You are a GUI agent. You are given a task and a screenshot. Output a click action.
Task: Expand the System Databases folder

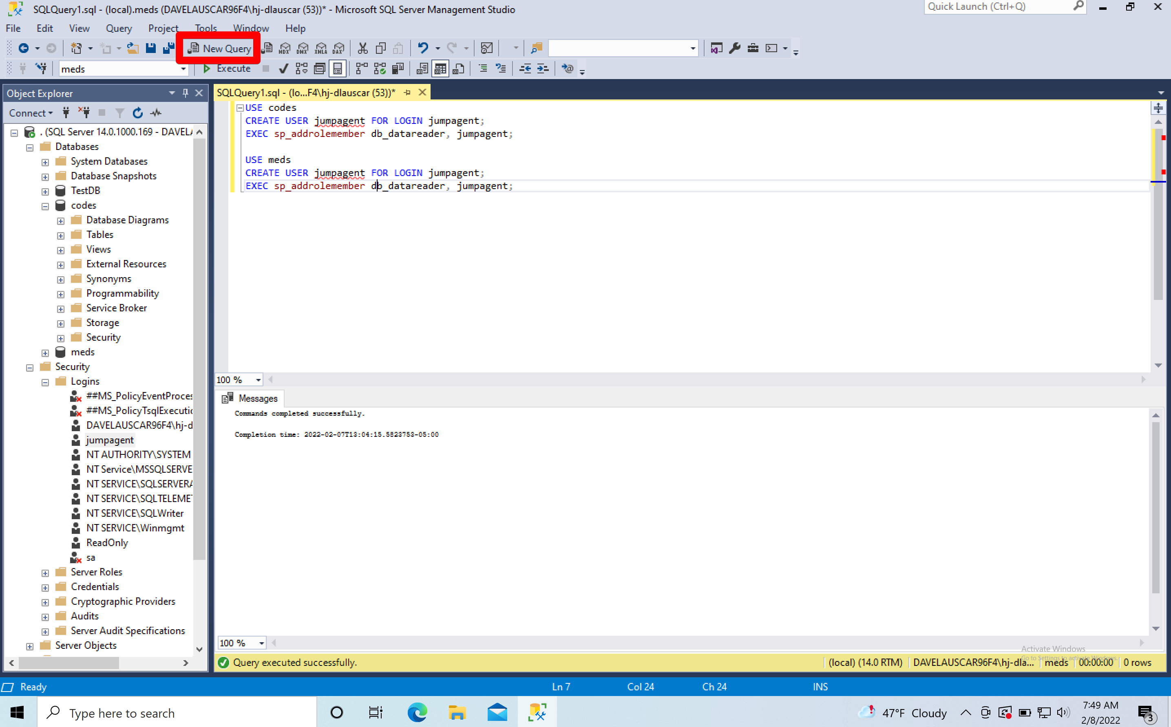click(45, 162)
